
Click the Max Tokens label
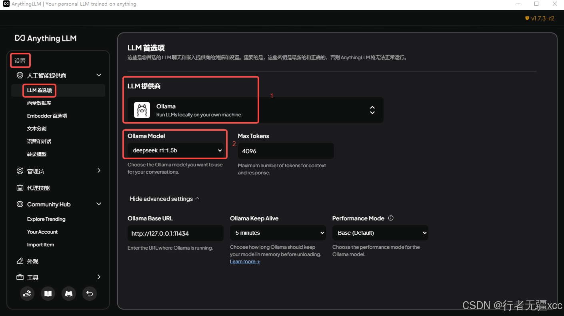point(253,136)
